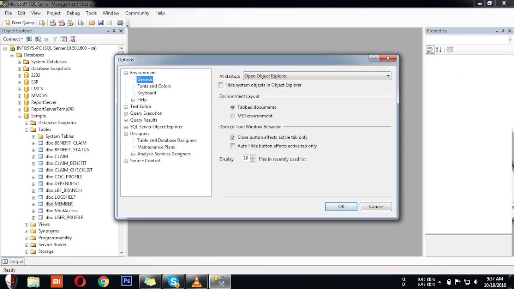Open the Output tab at the bottom
This screenshot has height=289, width=514.
tap(13, 261)
